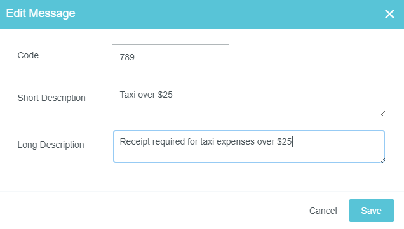Cancel editing the message
Image resolution: width=404 pixels, height=229 pixels.
tap(323, 211)
